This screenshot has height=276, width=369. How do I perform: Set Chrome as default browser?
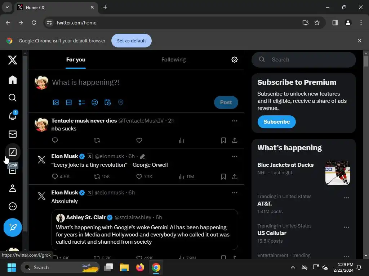coord(131,41)
